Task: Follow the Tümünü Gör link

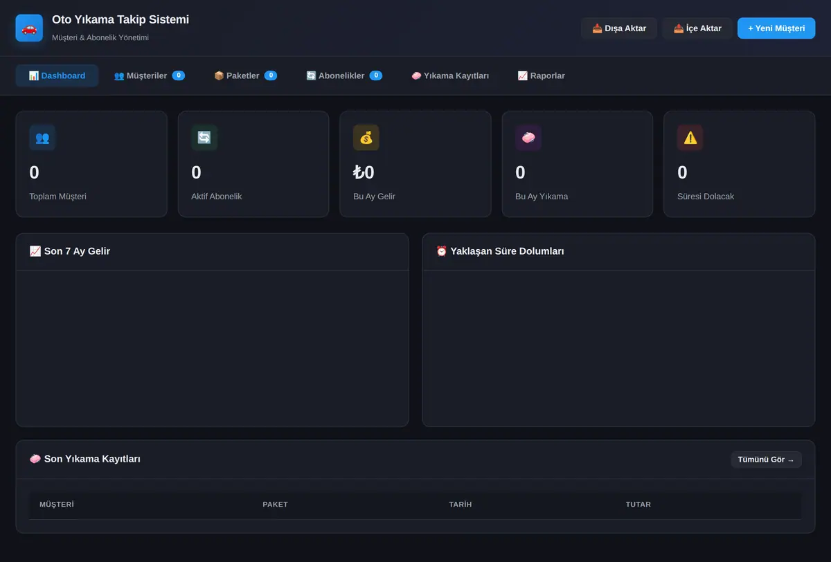Action: (x=766, y=460)
